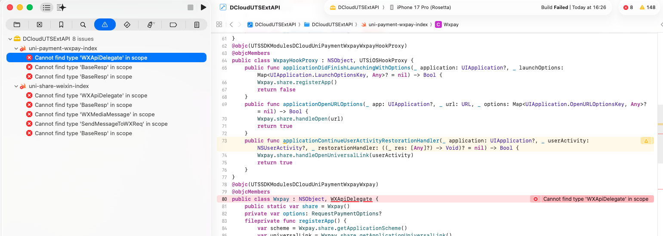The image size is (663, 236).
Task: Click the yellow warning badge on line 73
Action: 645,141
